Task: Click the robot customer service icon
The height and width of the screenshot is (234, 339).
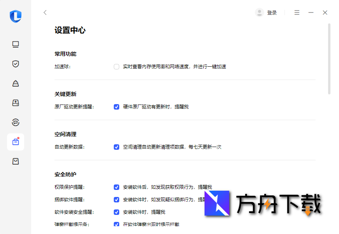Action: point(15,122)
